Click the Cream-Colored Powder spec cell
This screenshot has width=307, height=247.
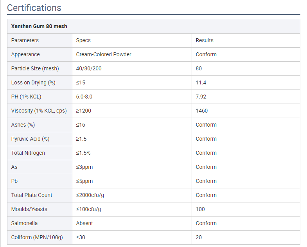tap(132, 54)
